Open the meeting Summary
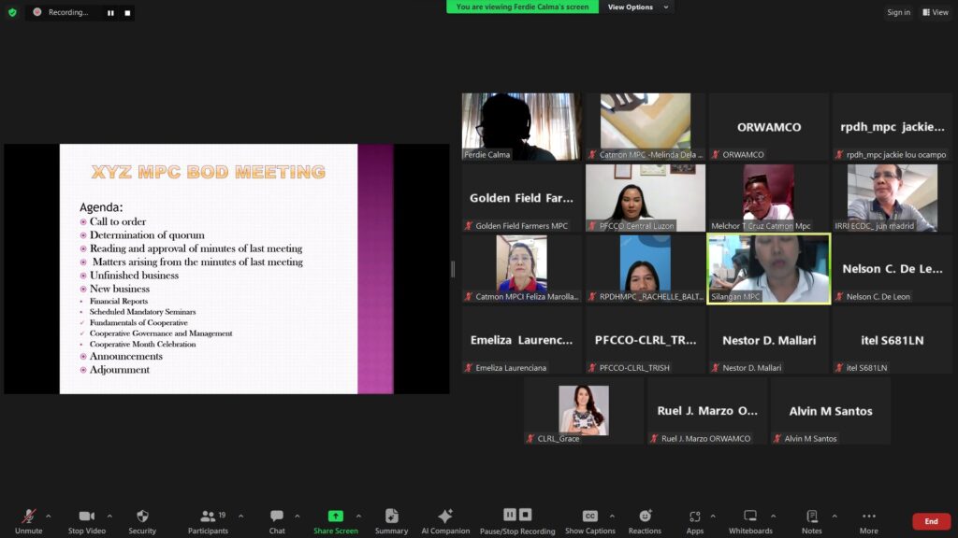958x538 pixels. [x=392, y=521]
